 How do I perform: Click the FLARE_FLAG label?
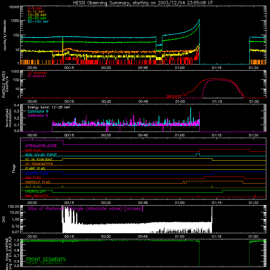coord(35,168)
